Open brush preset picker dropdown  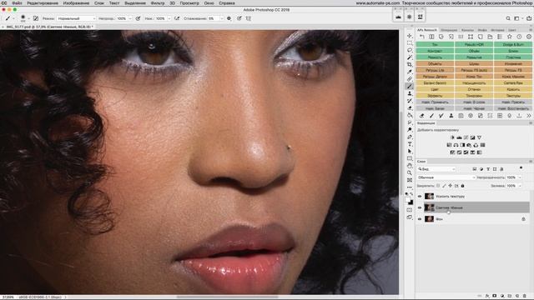pos(28,18)
